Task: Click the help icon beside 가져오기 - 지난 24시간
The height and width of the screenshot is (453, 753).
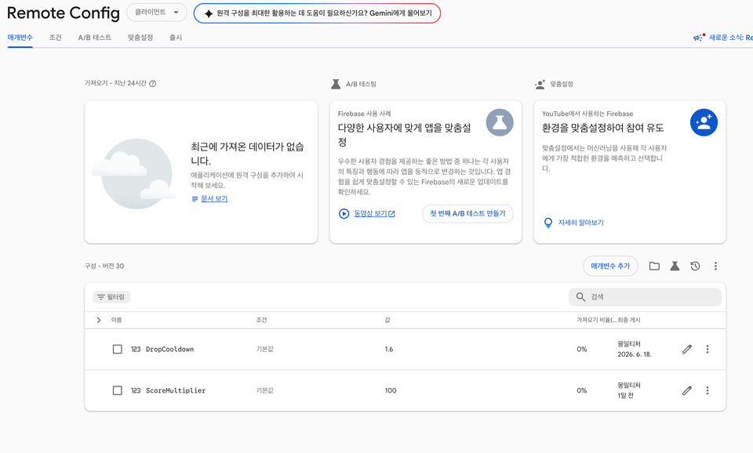Action: click(153, 84)
